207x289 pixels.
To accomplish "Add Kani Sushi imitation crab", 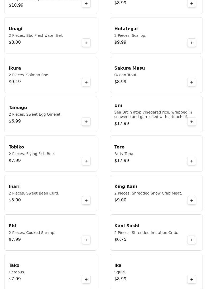I will click(x=192, y=240).
